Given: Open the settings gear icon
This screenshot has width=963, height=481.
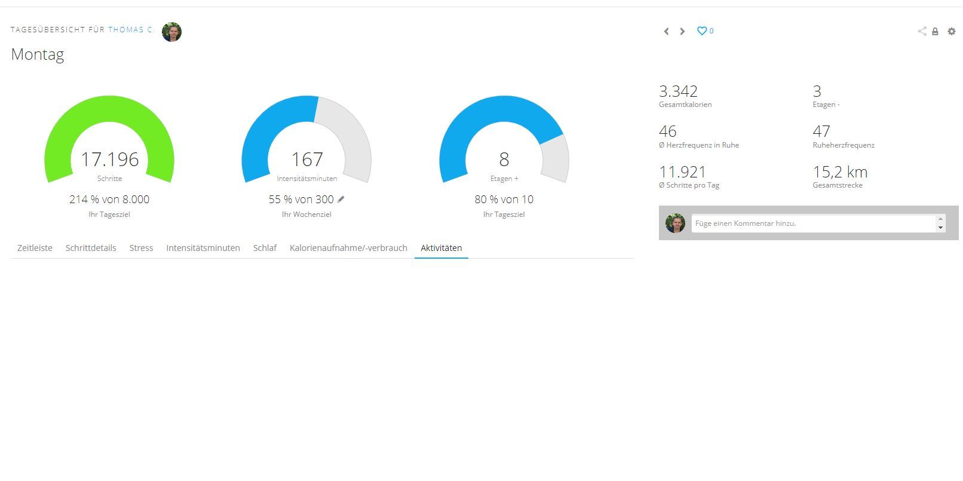Looking at the screenshot, I should coord(952,31).
